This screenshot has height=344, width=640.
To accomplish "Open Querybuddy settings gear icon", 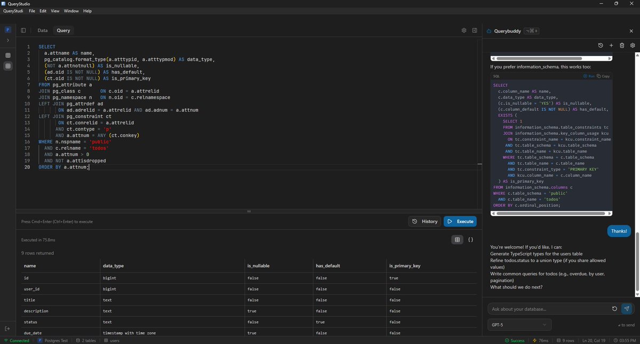I will (x=633, y=45).
